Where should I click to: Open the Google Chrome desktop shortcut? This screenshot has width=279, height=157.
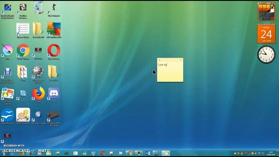click(23, 51)
